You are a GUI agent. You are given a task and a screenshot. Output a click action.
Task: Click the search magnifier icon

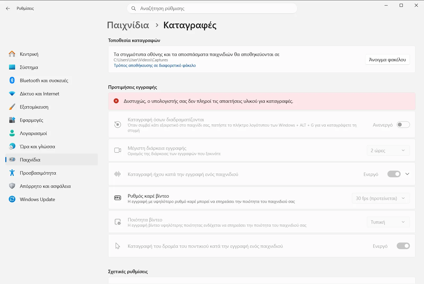134,8
